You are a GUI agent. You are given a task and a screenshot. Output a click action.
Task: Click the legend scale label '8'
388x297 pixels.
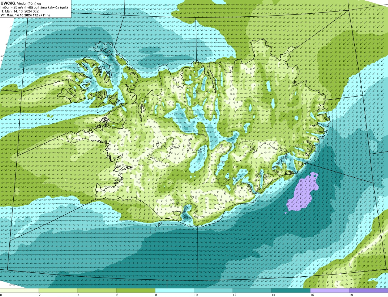click(156, 295)
